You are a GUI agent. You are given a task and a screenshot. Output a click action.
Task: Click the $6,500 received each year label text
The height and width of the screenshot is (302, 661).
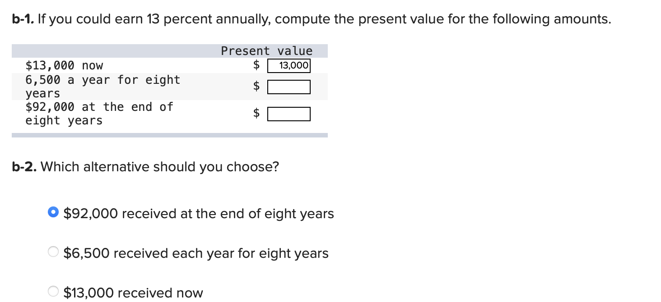coord(196,253)
